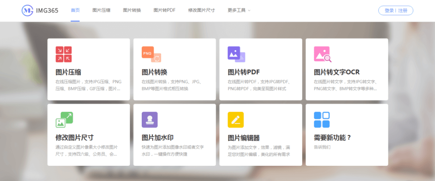The width and height of the screenshot is (435, 181).
Task: Click the blue four-squares new feature icon
Action: tap(322, 120)
